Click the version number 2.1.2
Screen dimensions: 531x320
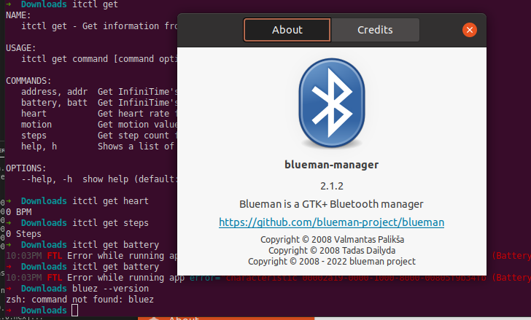[332, 185]
